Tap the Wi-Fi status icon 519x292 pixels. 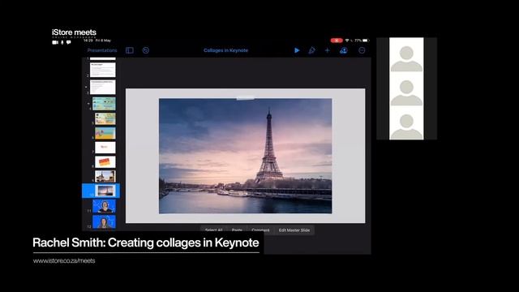347,41
